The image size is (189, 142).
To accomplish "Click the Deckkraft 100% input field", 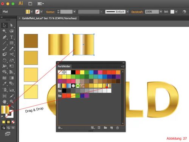I will click(x=152, y=12).
